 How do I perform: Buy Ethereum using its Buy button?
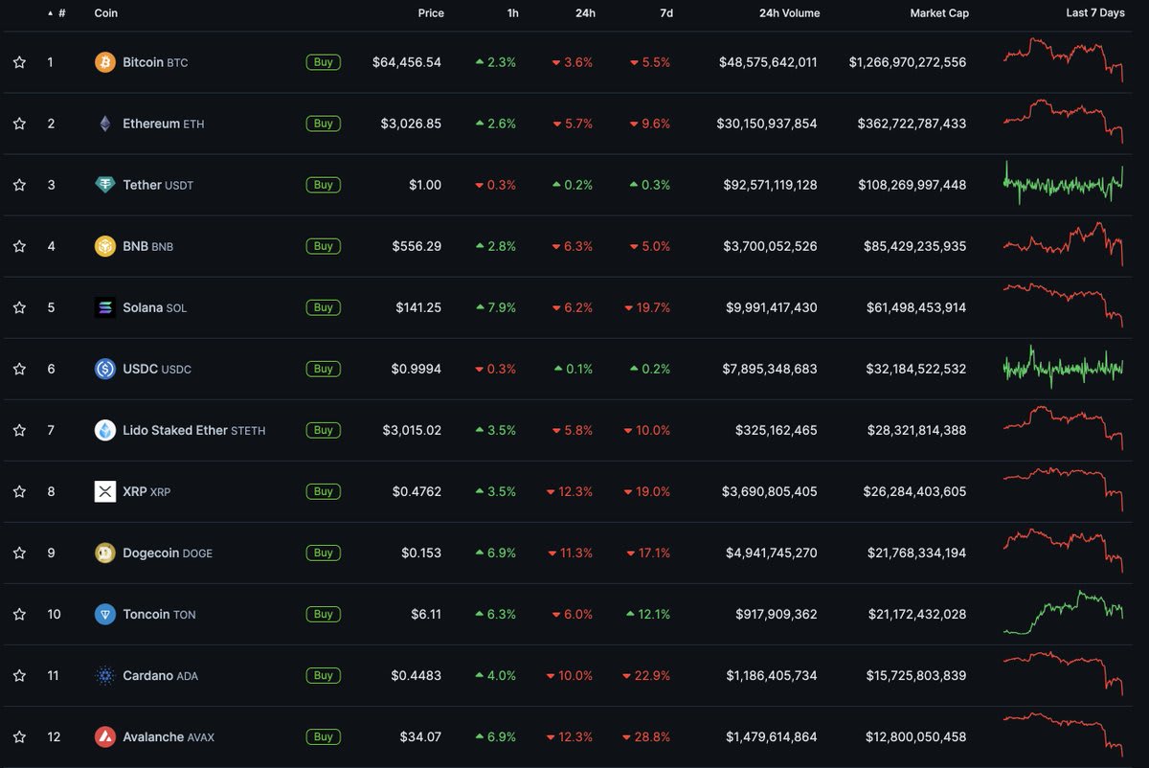point(324,124)
